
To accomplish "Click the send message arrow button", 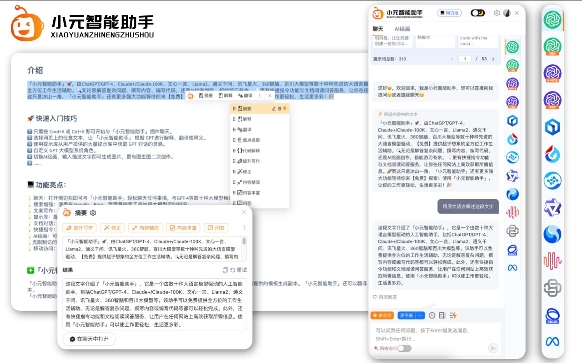I will 493,348.
